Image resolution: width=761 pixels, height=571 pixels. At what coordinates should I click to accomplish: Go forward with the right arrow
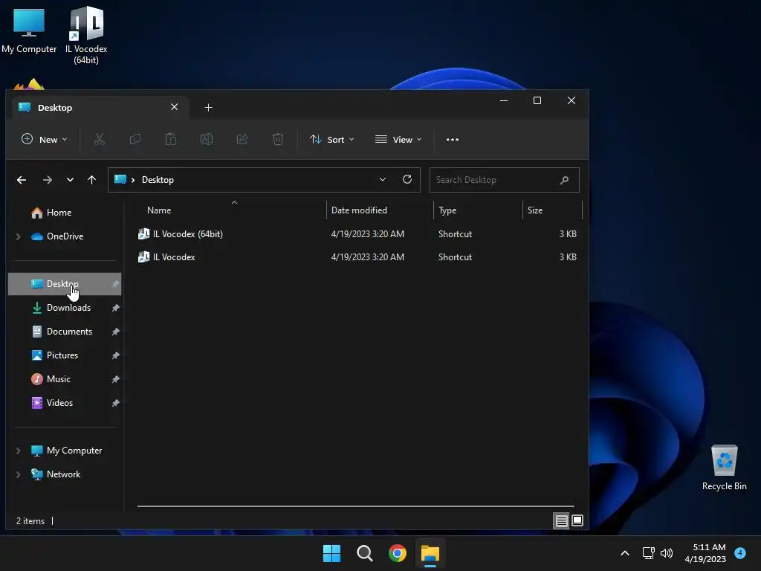pos(47,180)
